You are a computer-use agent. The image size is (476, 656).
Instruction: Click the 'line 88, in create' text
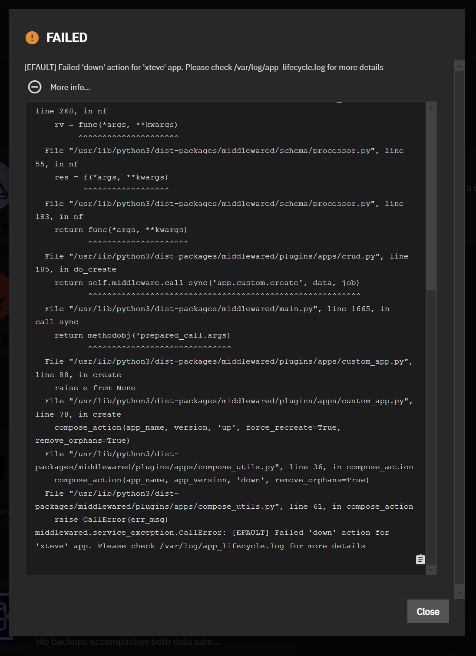point(78,375)
